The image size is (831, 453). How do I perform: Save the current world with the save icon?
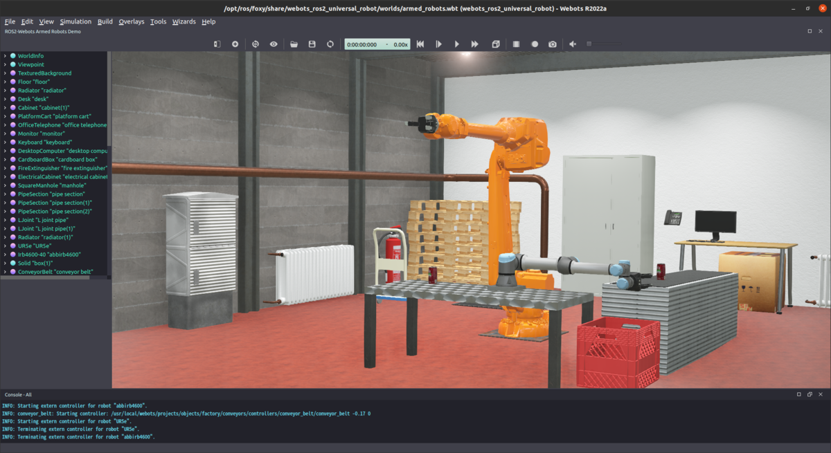point(312,44)
